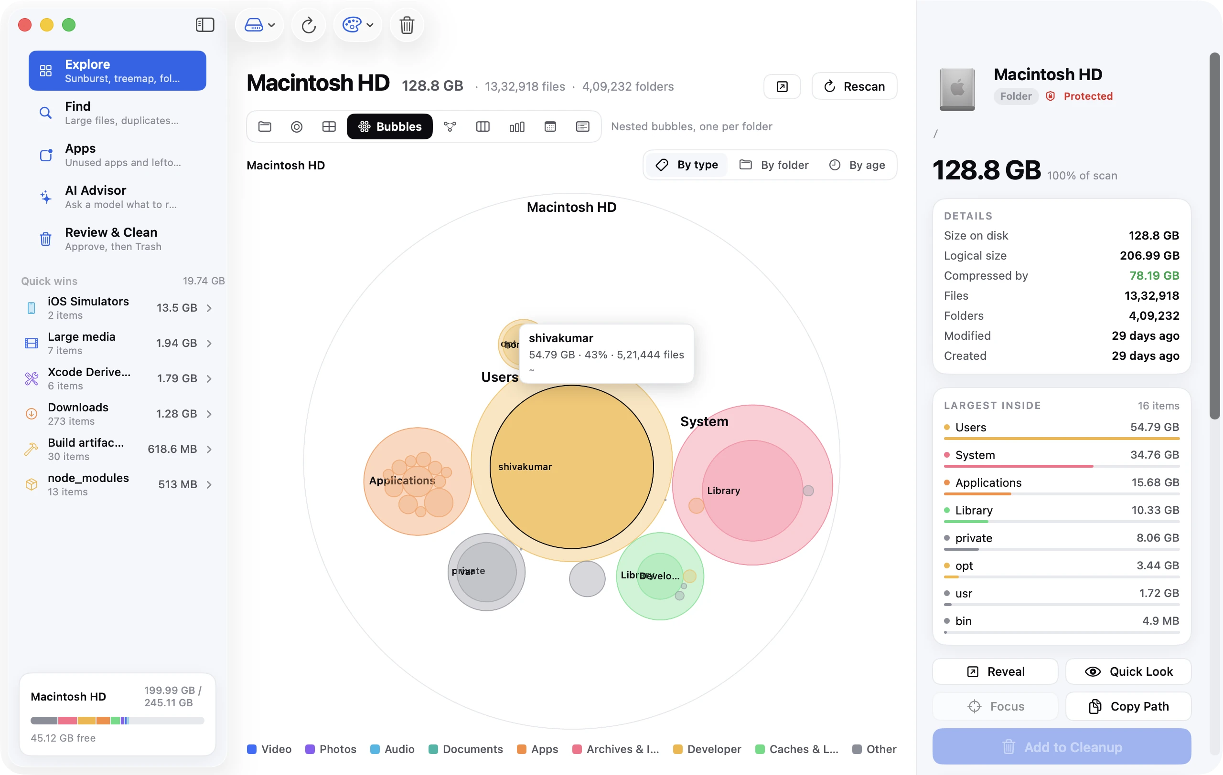
Task: Toggle the Developer legend color swatch
Action: pos(677,749)
